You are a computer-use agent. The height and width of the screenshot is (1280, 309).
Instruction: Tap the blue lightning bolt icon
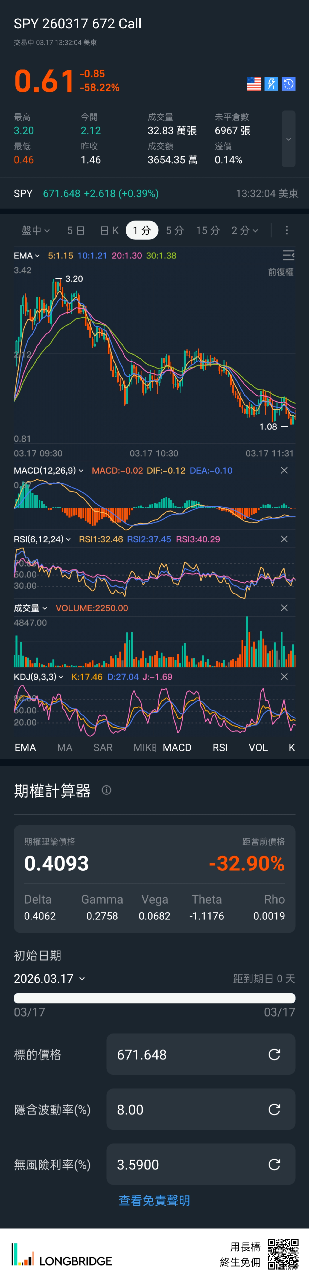(x=271, y=84)
